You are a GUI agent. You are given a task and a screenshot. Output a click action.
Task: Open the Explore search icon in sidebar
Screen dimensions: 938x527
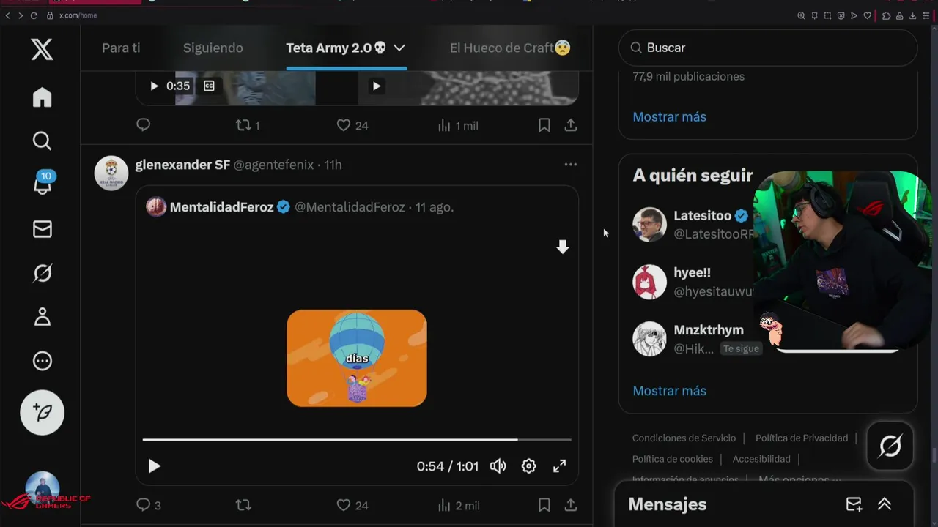[42, 141]
